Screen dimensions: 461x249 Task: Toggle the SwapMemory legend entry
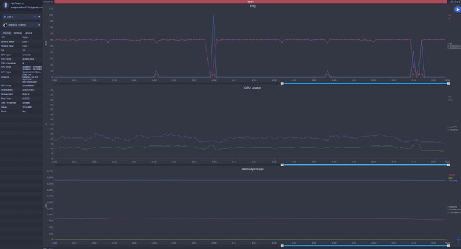(454, 210)
